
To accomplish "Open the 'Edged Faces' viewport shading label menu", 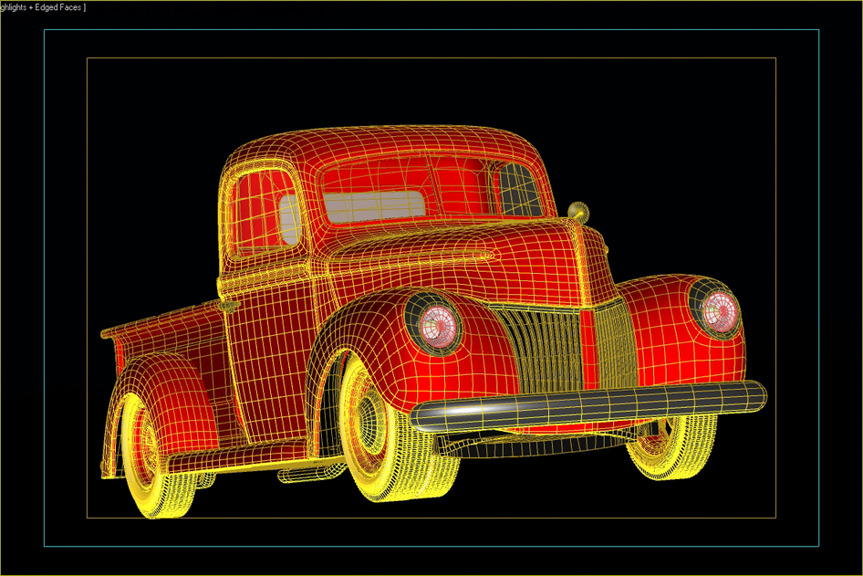I will tap(42, 7).
